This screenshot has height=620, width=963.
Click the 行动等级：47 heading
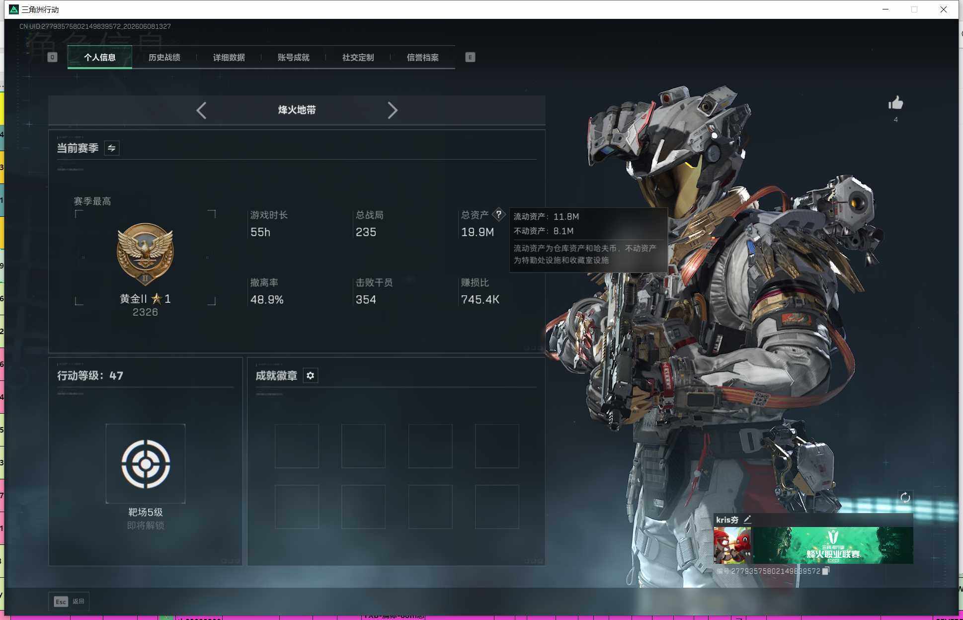[x=90, y=376]
